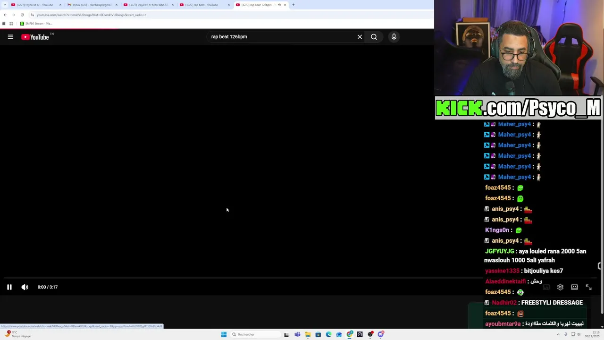
Task: Open the apps grid in bookmarks bar
Action: pyautogui.click(x=11, y=24)
